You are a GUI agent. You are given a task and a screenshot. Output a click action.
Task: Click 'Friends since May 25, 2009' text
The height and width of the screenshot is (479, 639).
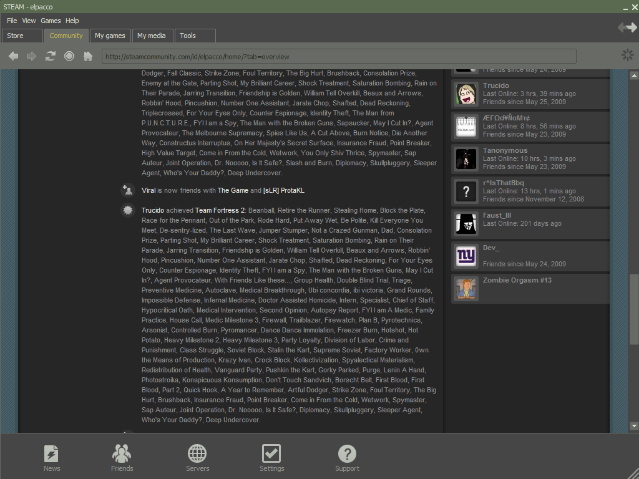(x=524, y=102)
